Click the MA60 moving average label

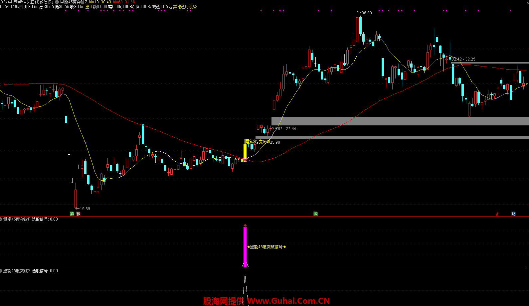(x=124, y=2)
